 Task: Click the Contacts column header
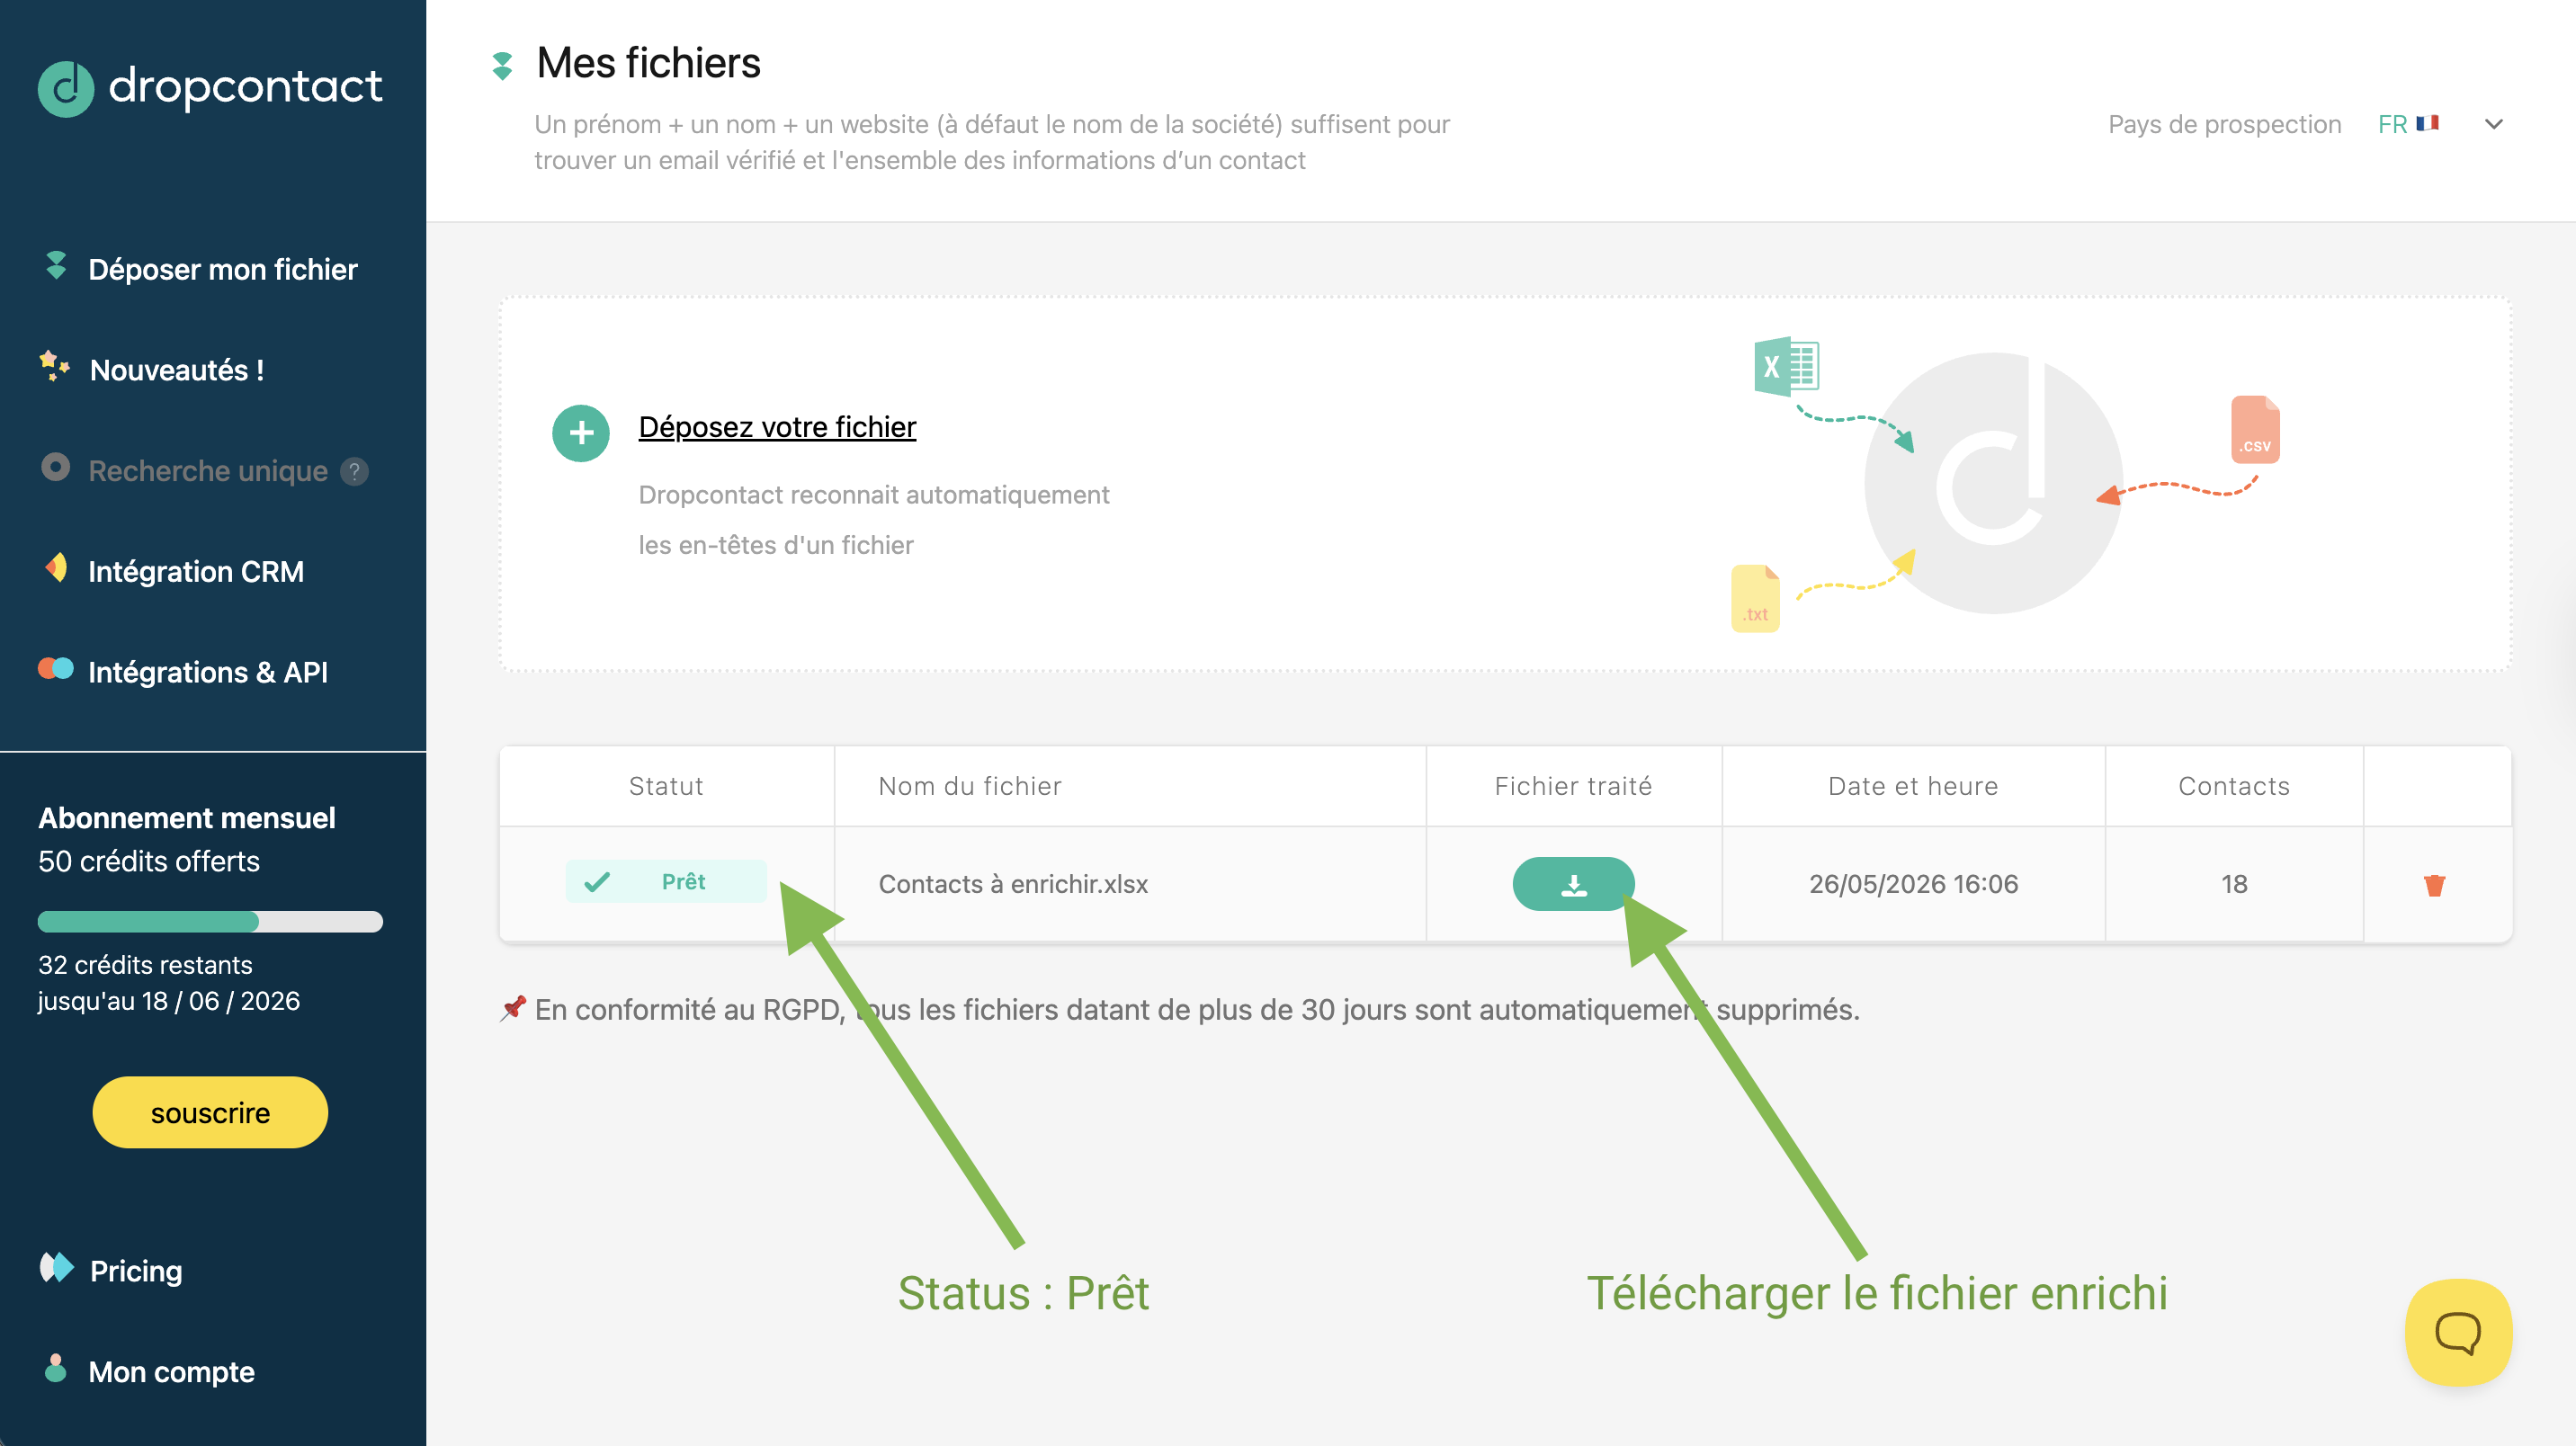coord(2234,786)
